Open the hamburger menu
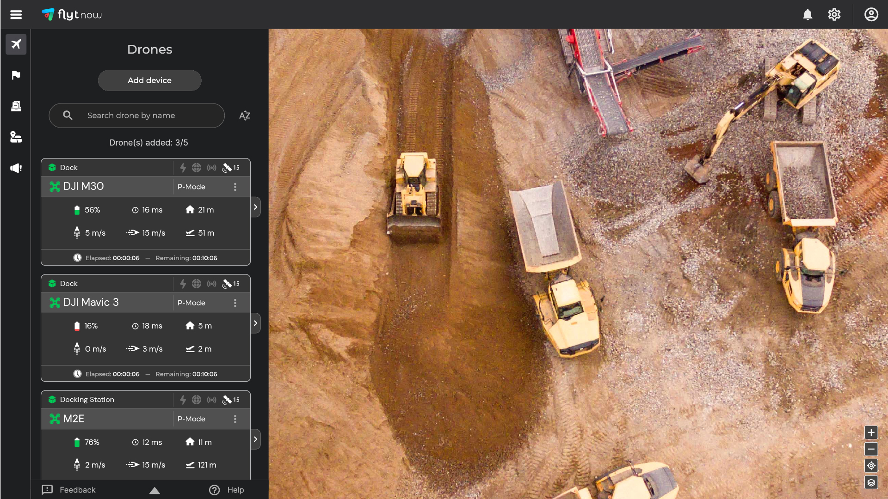888x499 pixels. 16,15
